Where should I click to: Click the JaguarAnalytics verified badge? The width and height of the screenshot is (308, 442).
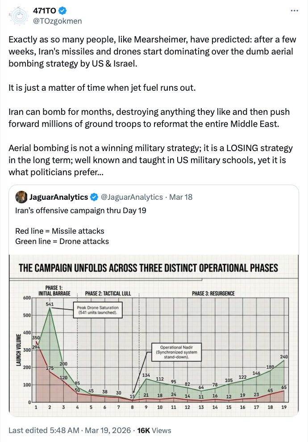pyautogui.click(x=95, y=197)
